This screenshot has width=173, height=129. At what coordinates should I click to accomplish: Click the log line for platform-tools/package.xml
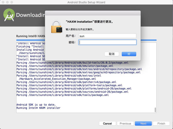[x=69, y=85]
